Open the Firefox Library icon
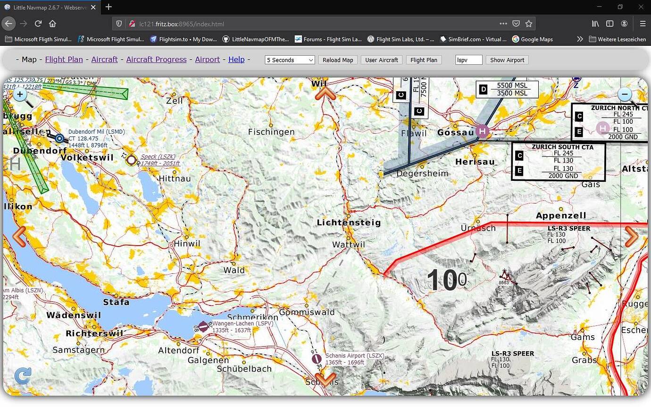The height and width of the screenshot is (407, 651). tap(595, 23)
